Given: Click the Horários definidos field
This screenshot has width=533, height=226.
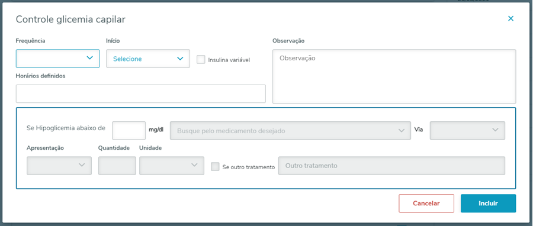Looking at the screenshot, I should pyautogui.click(x=141, y=93).
